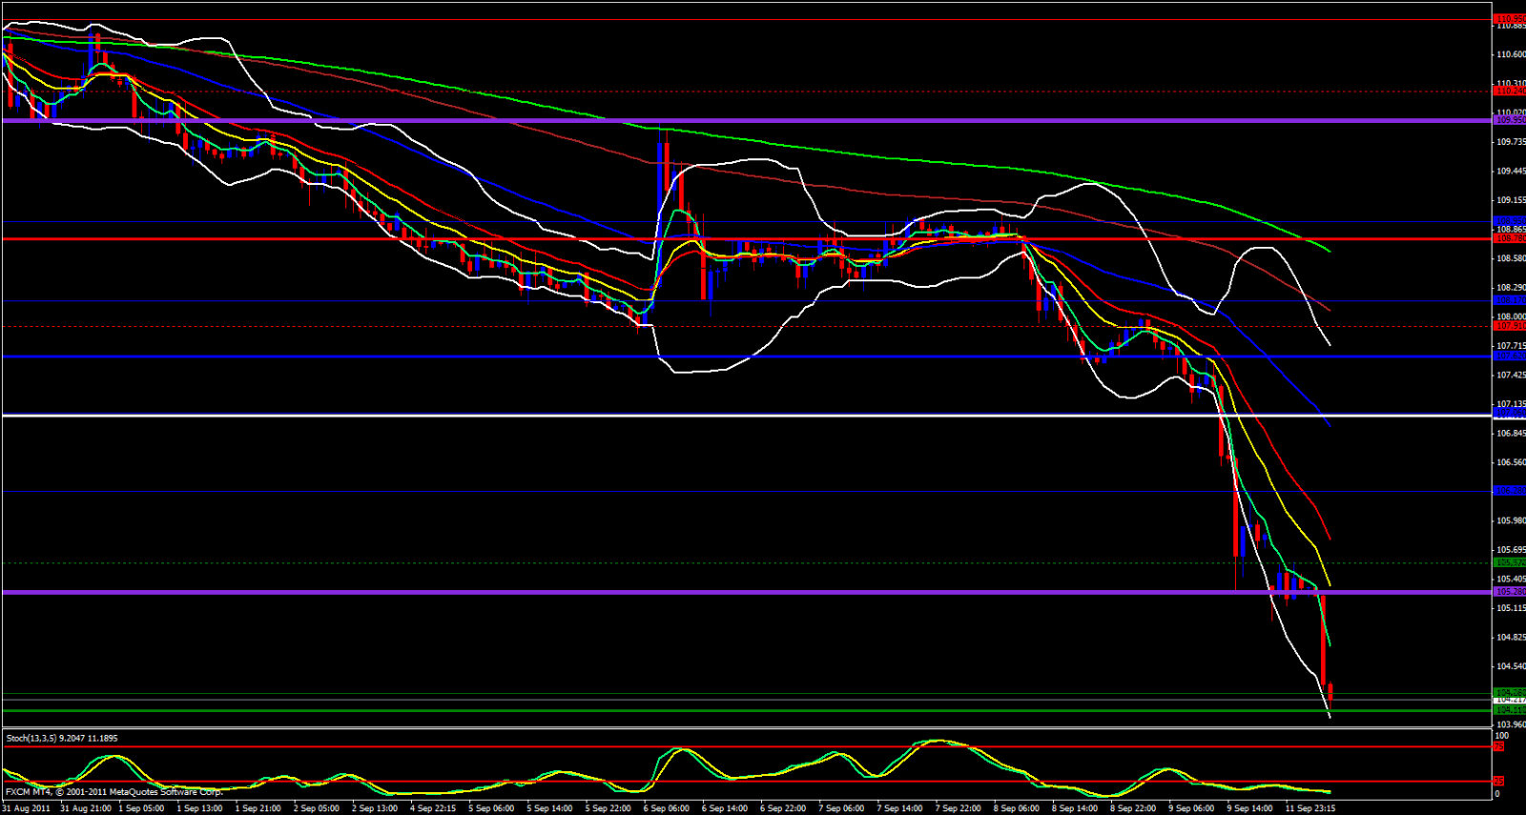Image resolution: width=1526 pixels, height=815 pixels.
Task: Click the purple 109.950 price label
Action: 1509,120
